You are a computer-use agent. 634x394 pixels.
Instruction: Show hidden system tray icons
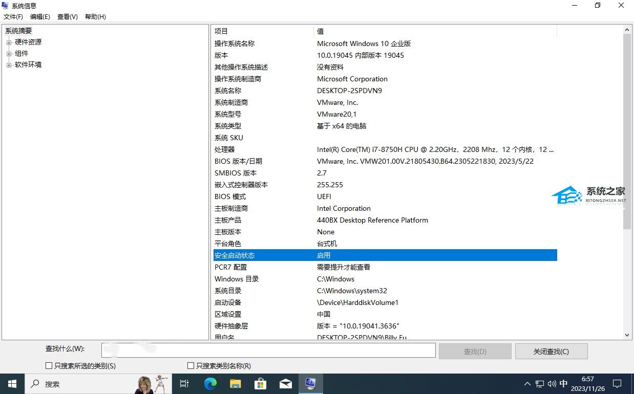point(527,384)
